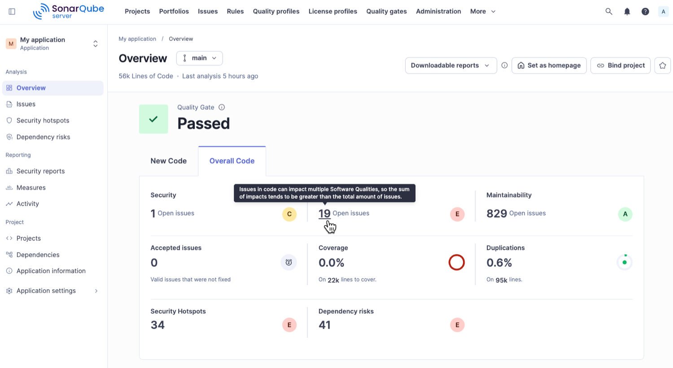Screen dimensions: 673x368
Task: Click the '56k Lines of Code' text
Action: click(146, 76)
